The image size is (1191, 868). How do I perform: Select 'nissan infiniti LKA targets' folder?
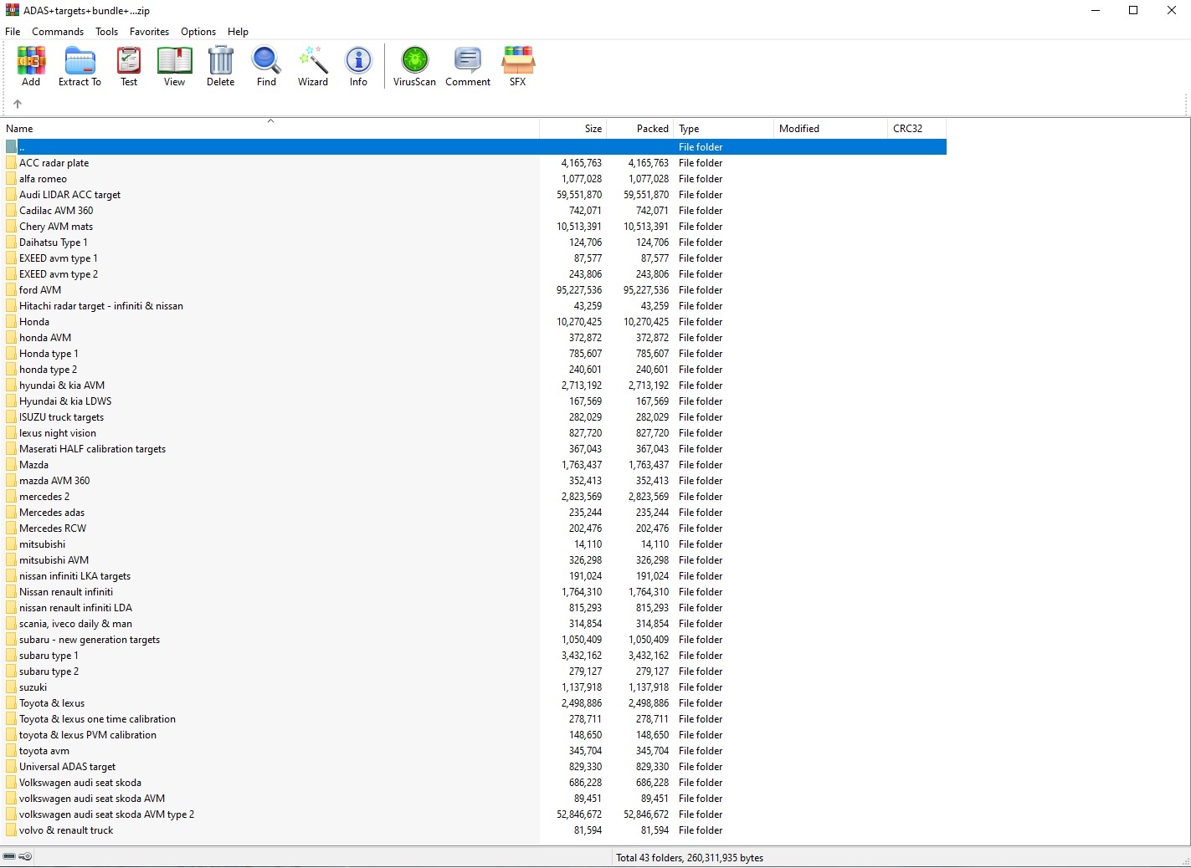(x=74, y=576)
